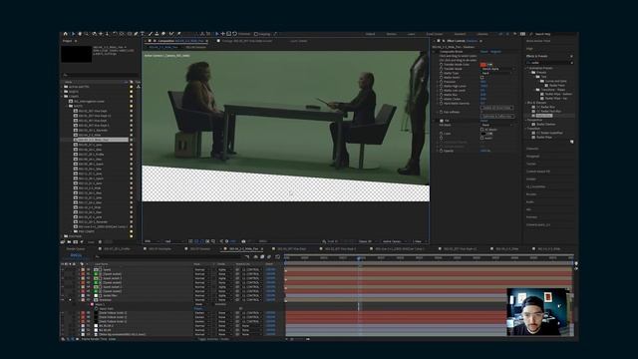
Task: Clear the Effects & Presets search
Action: tap(571, 63)
